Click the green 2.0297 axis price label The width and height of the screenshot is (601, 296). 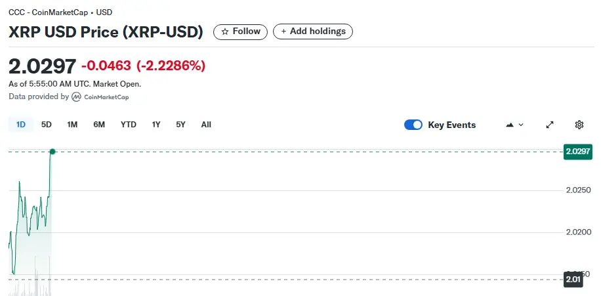(578, 152)
